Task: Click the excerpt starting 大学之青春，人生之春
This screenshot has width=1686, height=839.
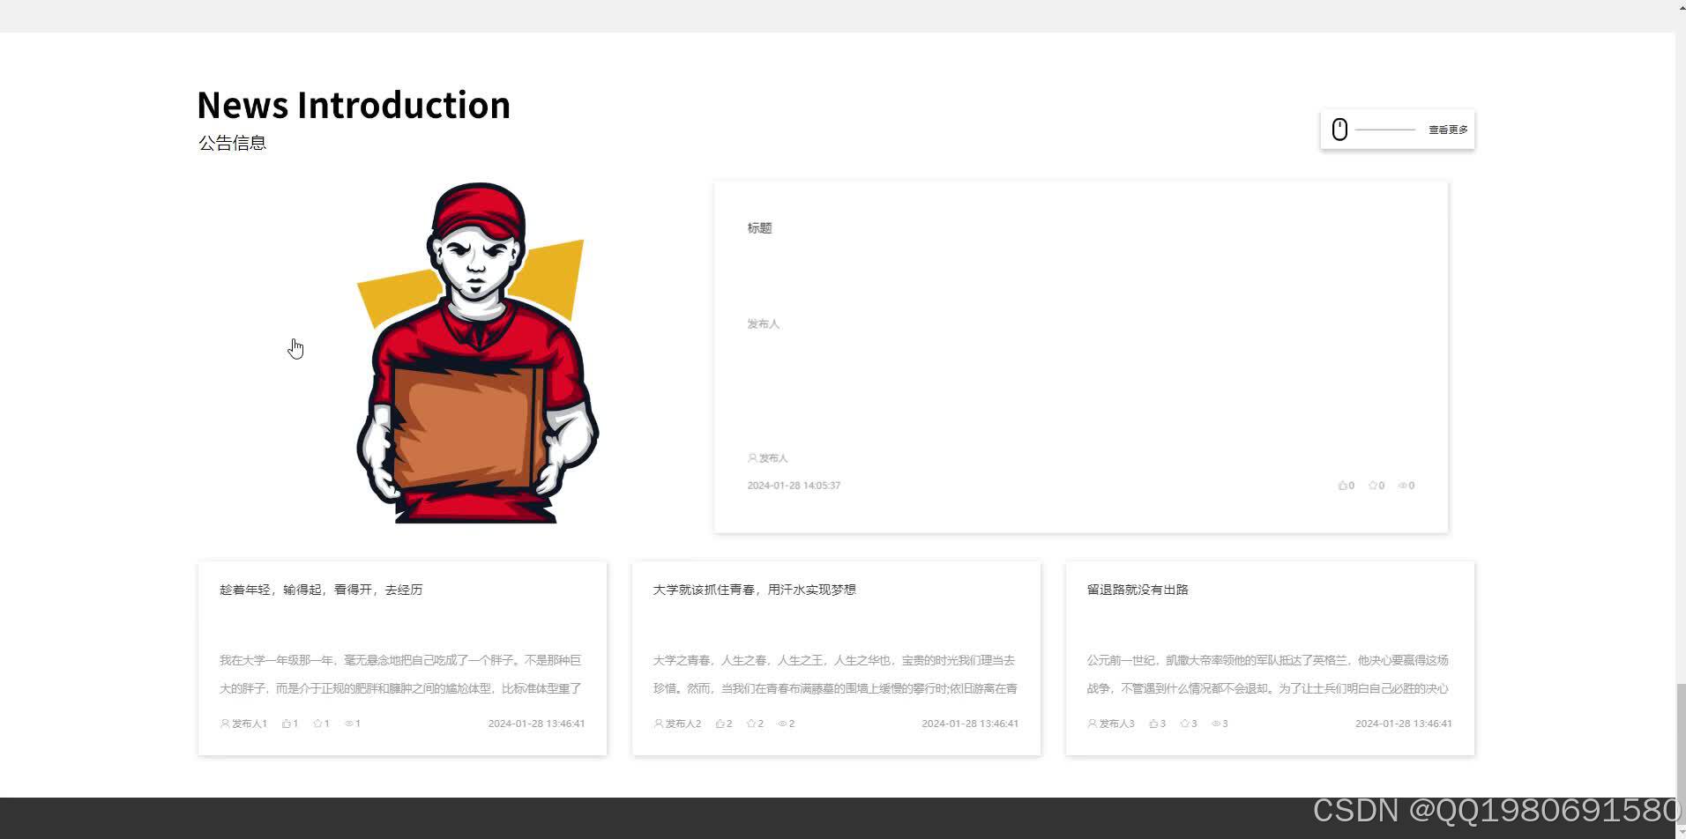Action: pyautogui.click(x=835, y=674)
